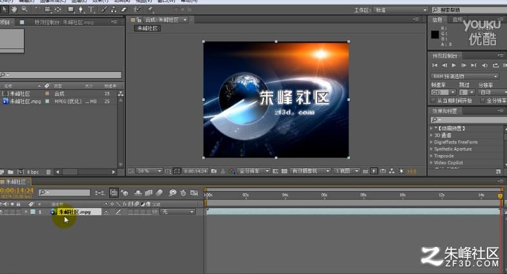
Task: Expand the Synthetic Aperture effects category
Action: point(431,149)
